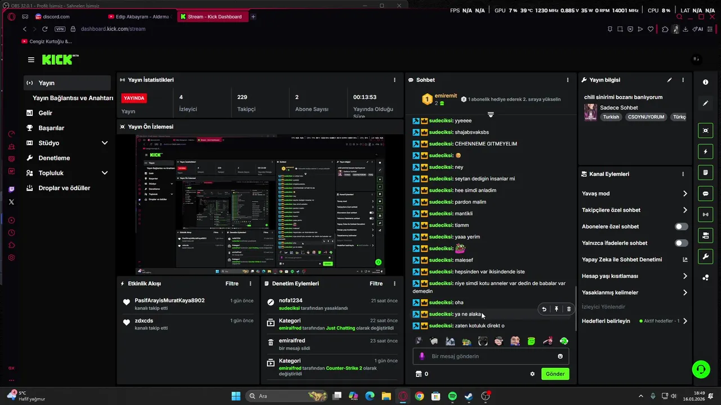Click the shop icon beside the 0 counter
721x405 pixels.
pyautogui.click(x=419, y=374)
